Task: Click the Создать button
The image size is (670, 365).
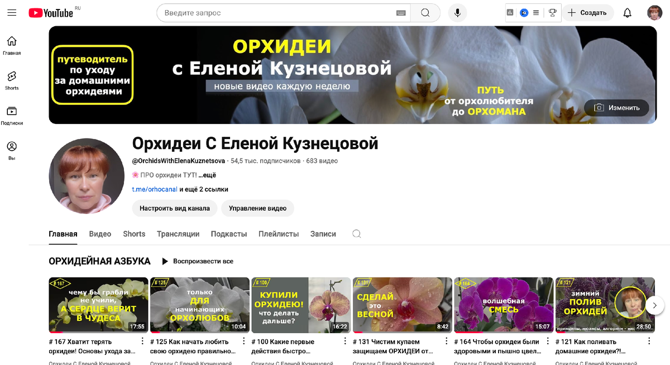Action: [587, 12]
